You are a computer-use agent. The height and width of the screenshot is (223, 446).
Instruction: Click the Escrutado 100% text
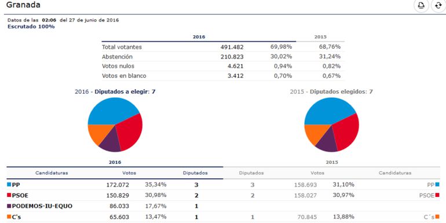(31, 27)
